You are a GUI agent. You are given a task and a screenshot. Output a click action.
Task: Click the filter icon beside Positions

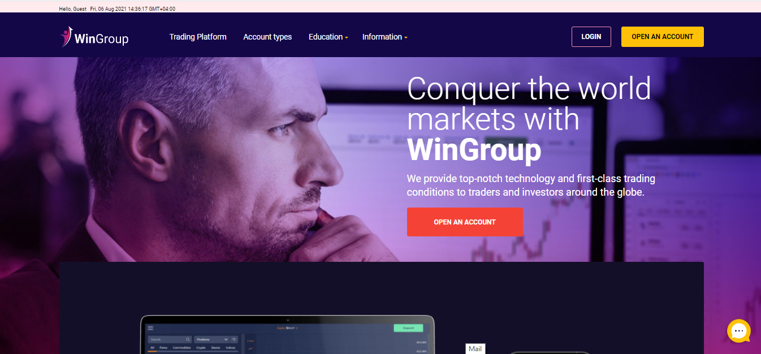(234, 339)
